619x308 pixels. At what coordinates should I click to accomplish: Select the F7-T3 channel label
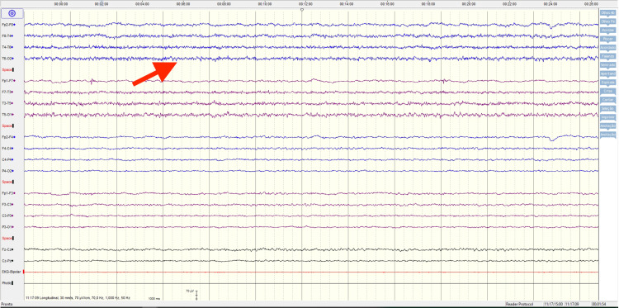coord(8,92)
